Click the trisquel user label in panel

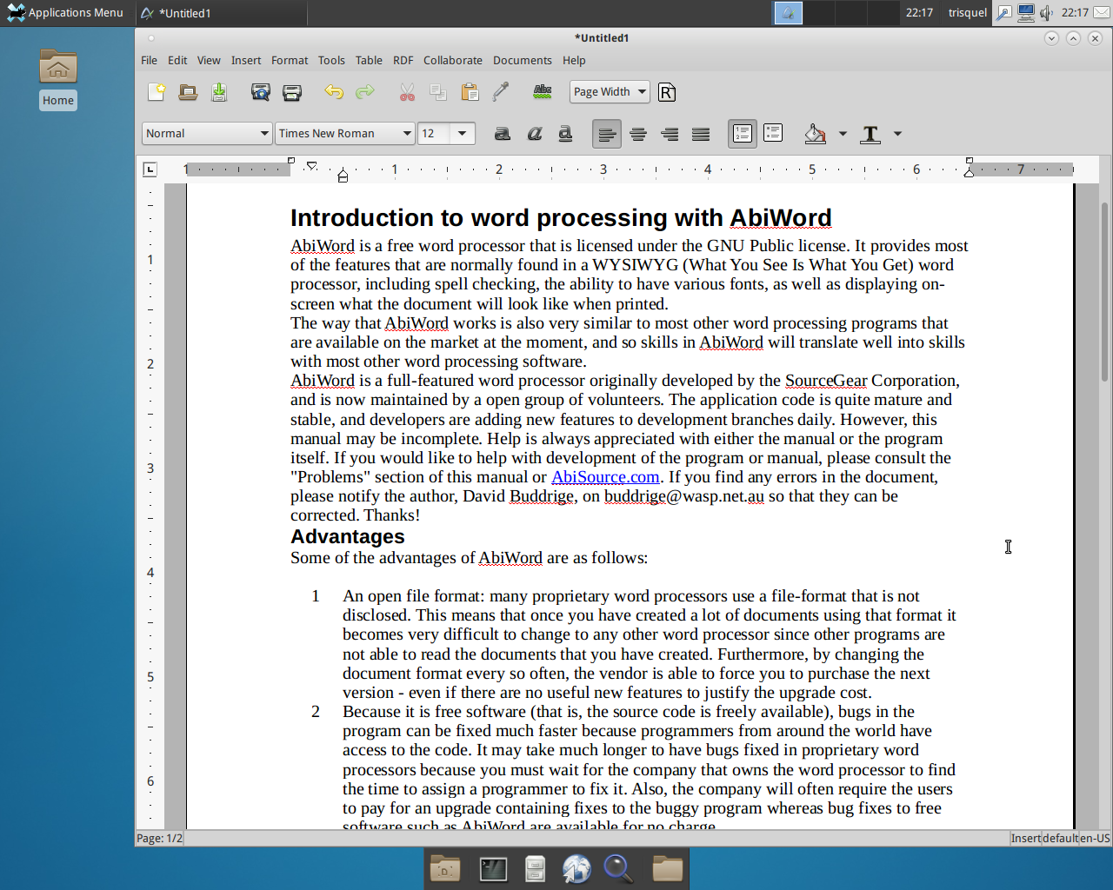[968, 13]
